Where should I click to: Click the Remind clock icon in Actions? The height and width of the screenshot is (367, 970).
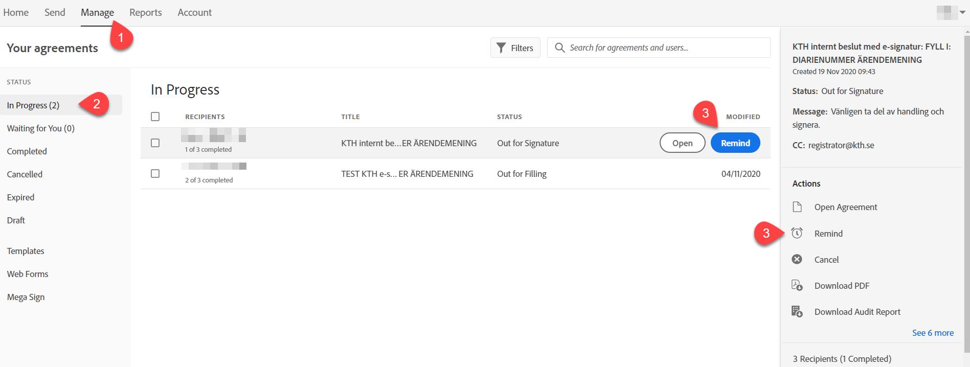pyautogui.click(x=797, y=233)
